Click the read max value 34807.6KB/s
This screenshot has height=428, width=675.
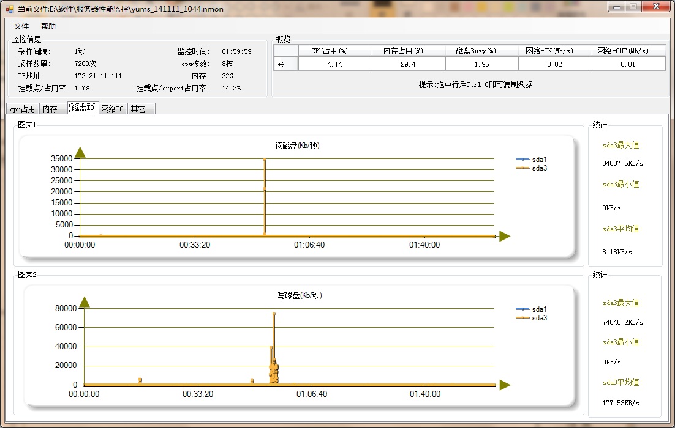click(x=622, y=163)
